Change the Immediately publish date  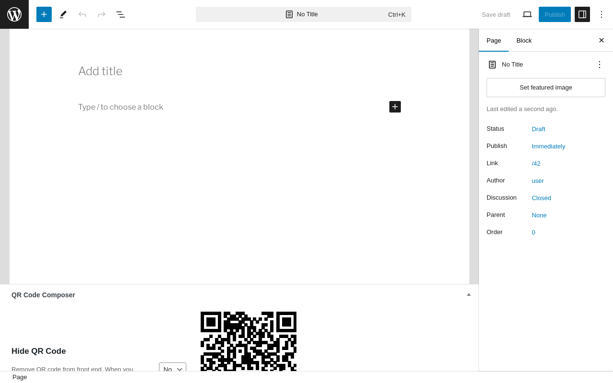[x=548, y=146]
